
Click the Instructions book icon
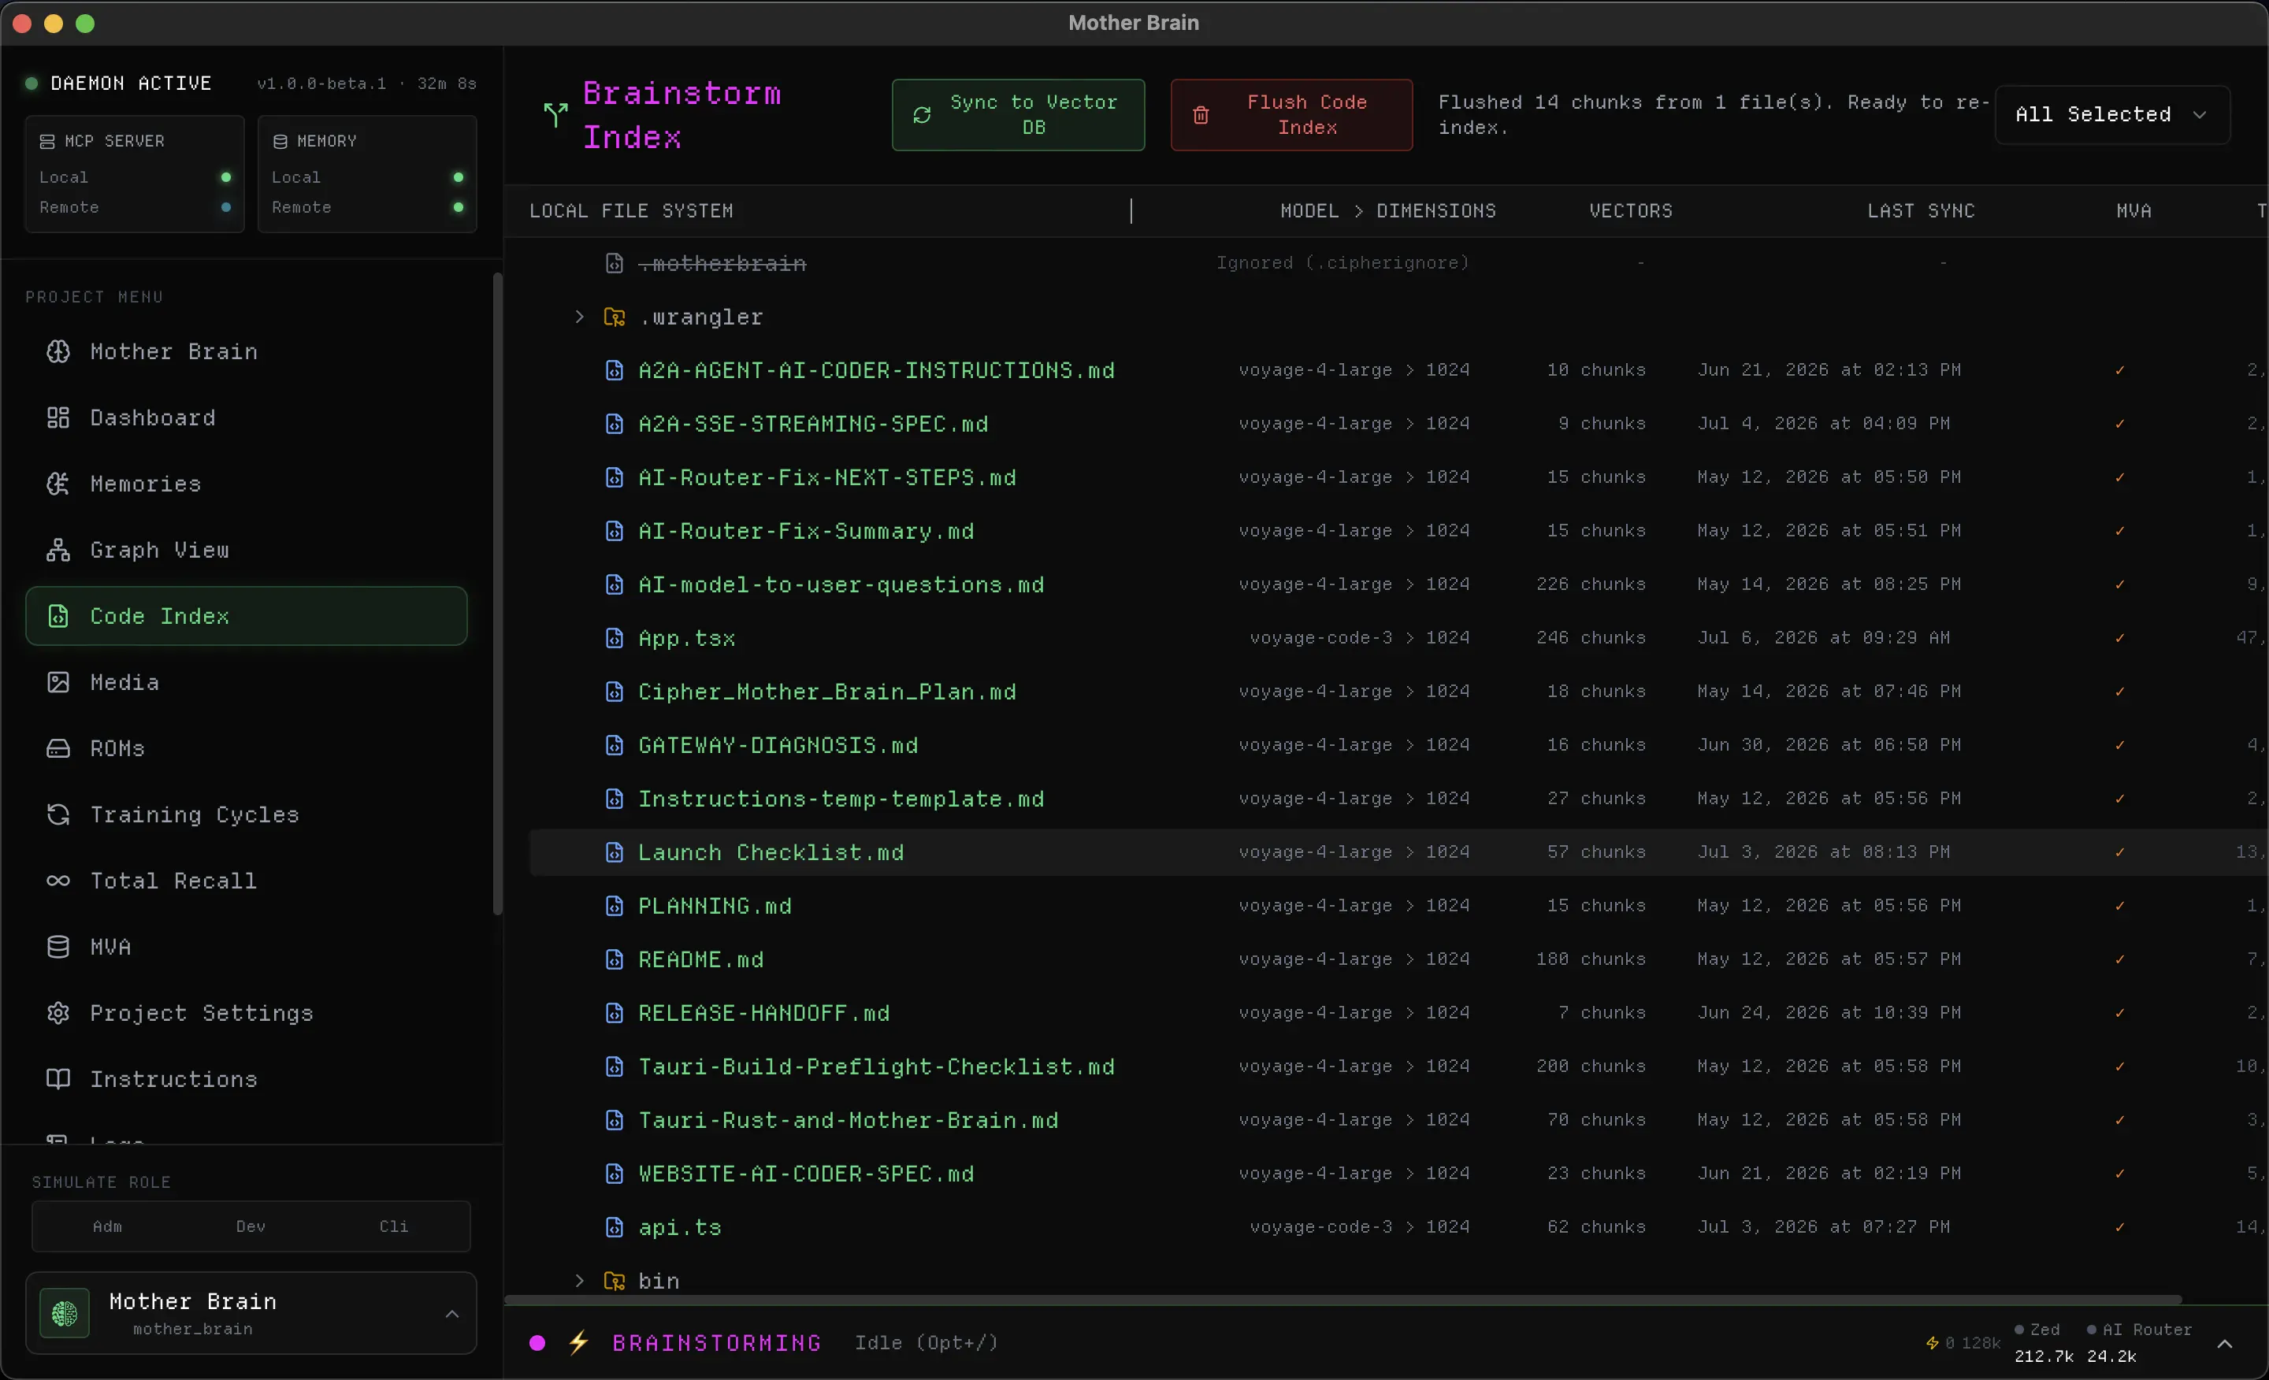[x=58, y=1079]
